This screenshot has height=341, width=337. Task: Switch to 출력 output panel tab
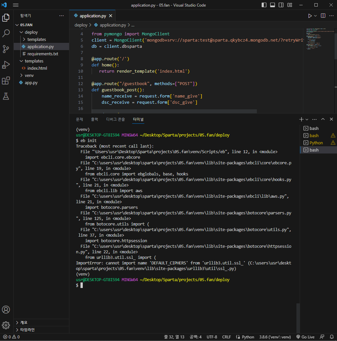94,119
